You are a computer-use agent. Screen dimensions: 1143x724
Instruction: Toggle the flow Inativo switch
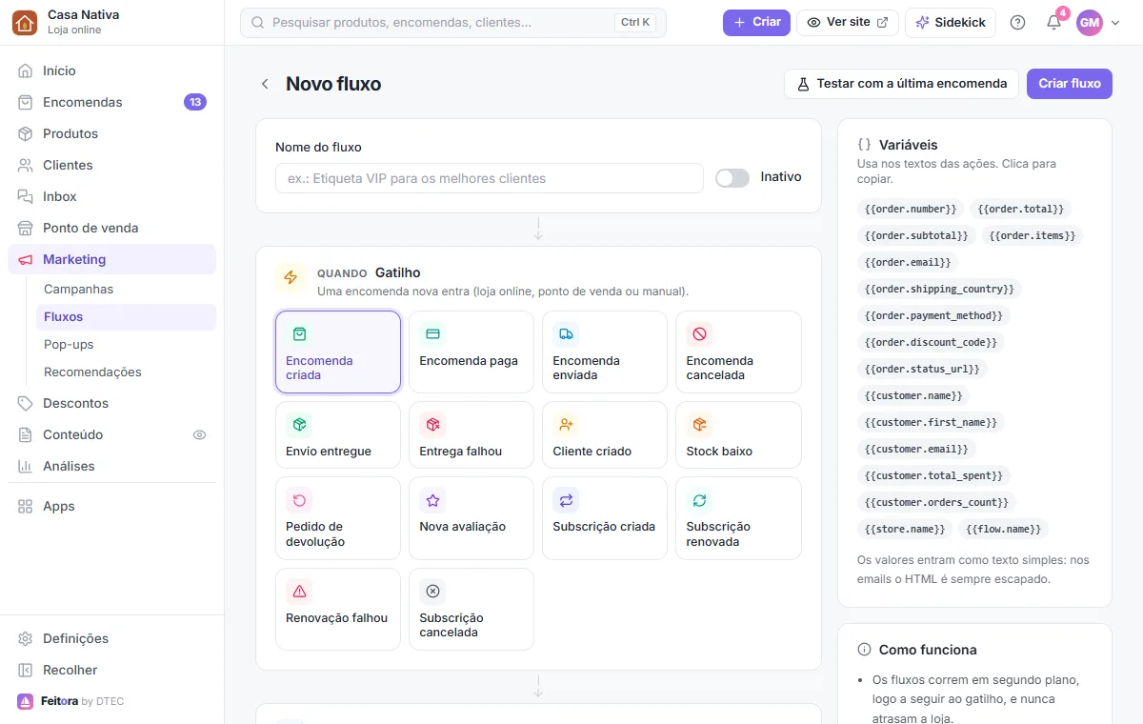tap(732, 178)
